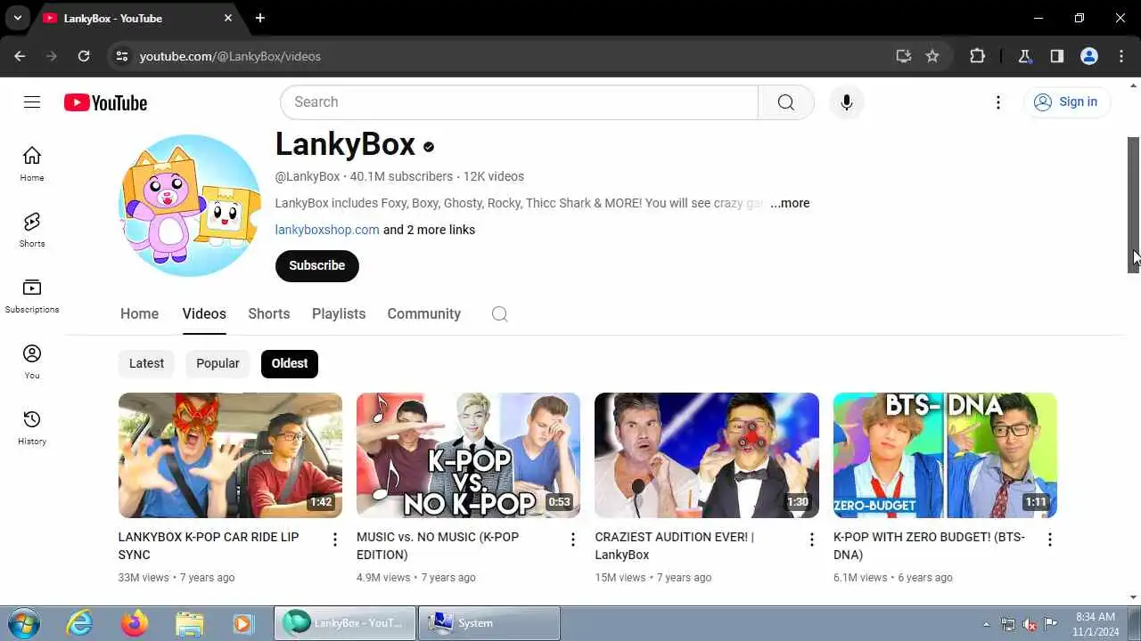
Task: Select the Oldest filter chip
Action: click(x=290, y=363)
